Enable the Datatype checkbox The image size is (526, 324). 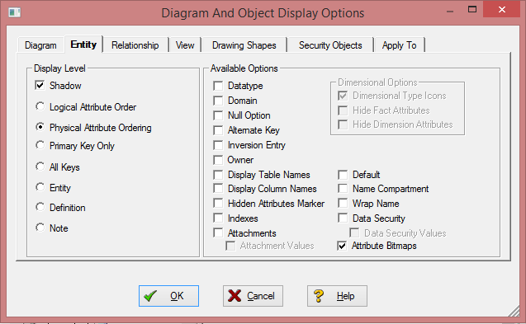[x=218, y=86]
